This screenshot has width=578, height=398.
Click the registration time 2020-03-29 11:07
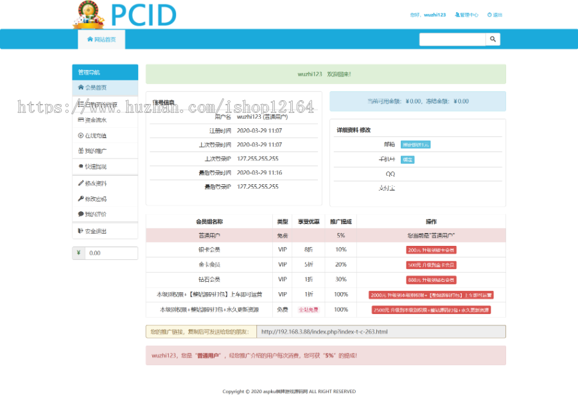coord(259,131)
